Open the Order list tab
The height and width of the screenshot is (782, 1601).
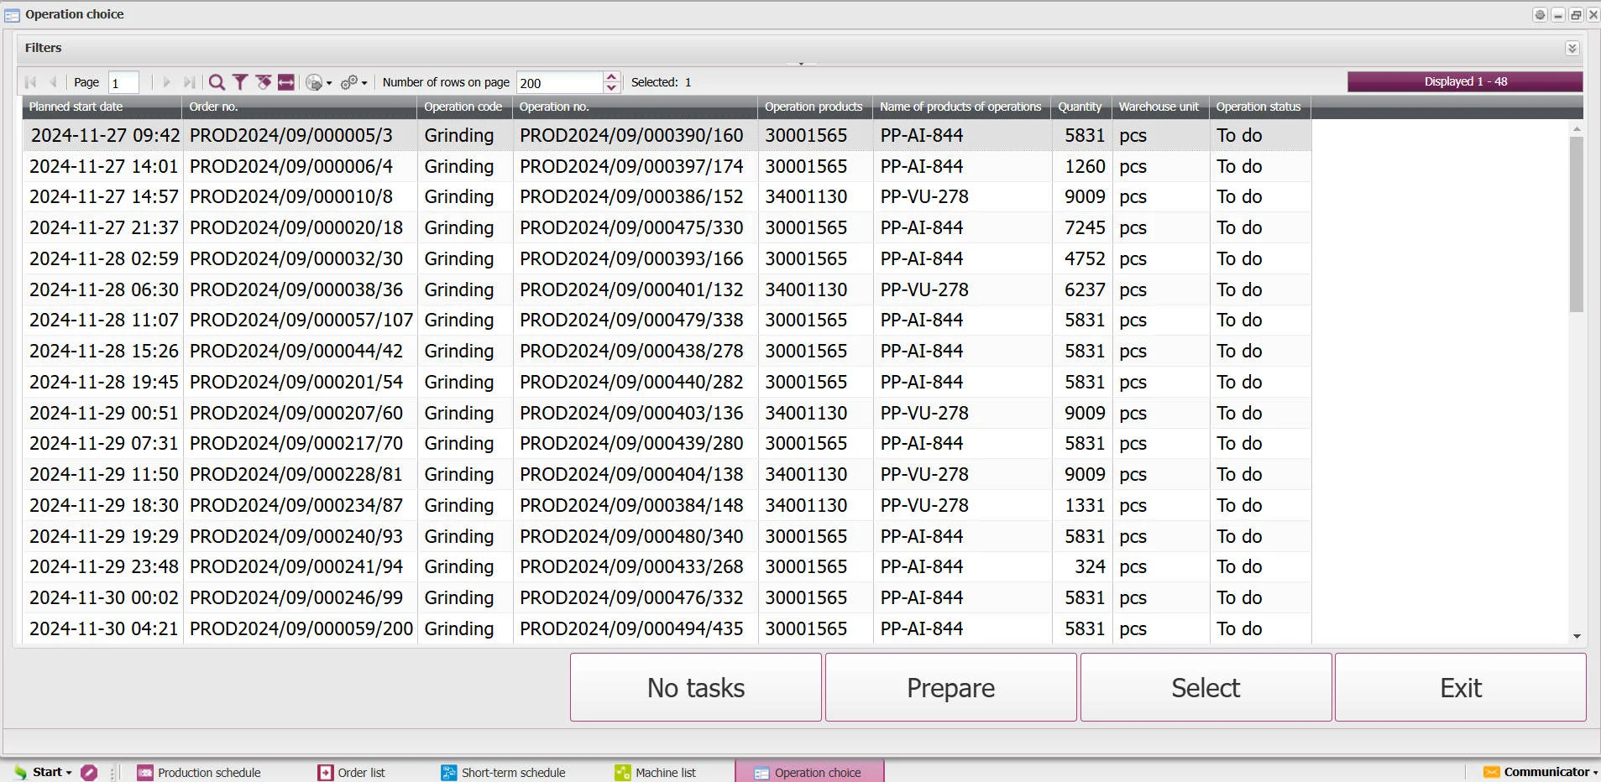tap(360, 772)
